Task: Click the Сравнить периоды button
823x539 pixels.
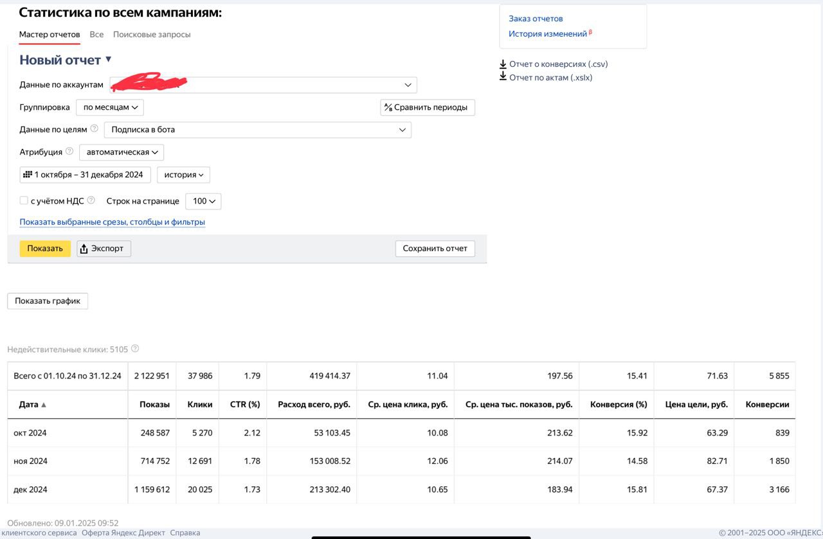Action: [x=428, y=107]
